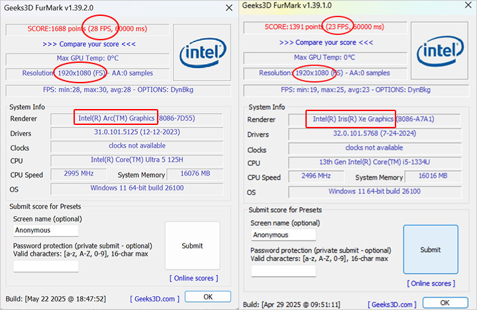
Task: Click Max GPU Temp text in v1.39.1.0 window
Action: coord(325,58)
